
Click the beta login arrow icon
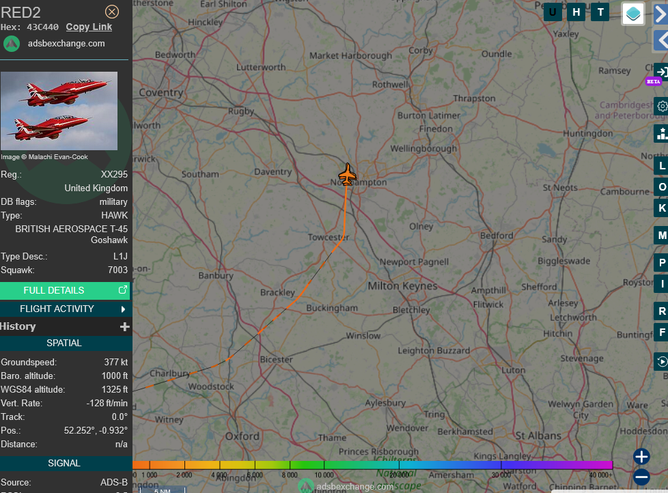[661, 72]
